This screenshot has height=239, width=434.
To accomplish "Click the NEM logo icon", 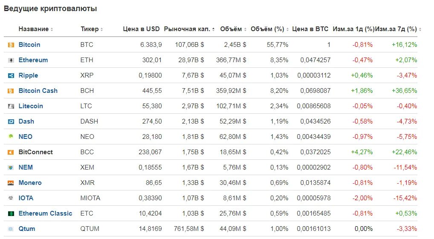I will click(x=11, y=167).
